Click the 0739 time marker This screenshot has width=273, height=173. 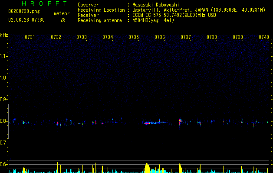tap(238, 37)
